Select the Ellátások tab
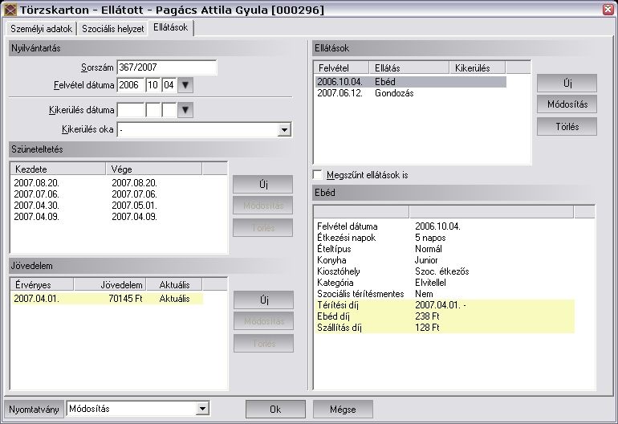 point(173,29)
